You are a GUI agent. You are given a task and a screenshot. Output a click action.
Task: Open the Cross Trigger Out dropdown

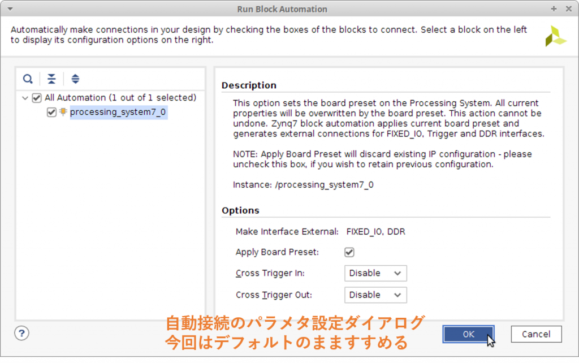click(375, 295)
